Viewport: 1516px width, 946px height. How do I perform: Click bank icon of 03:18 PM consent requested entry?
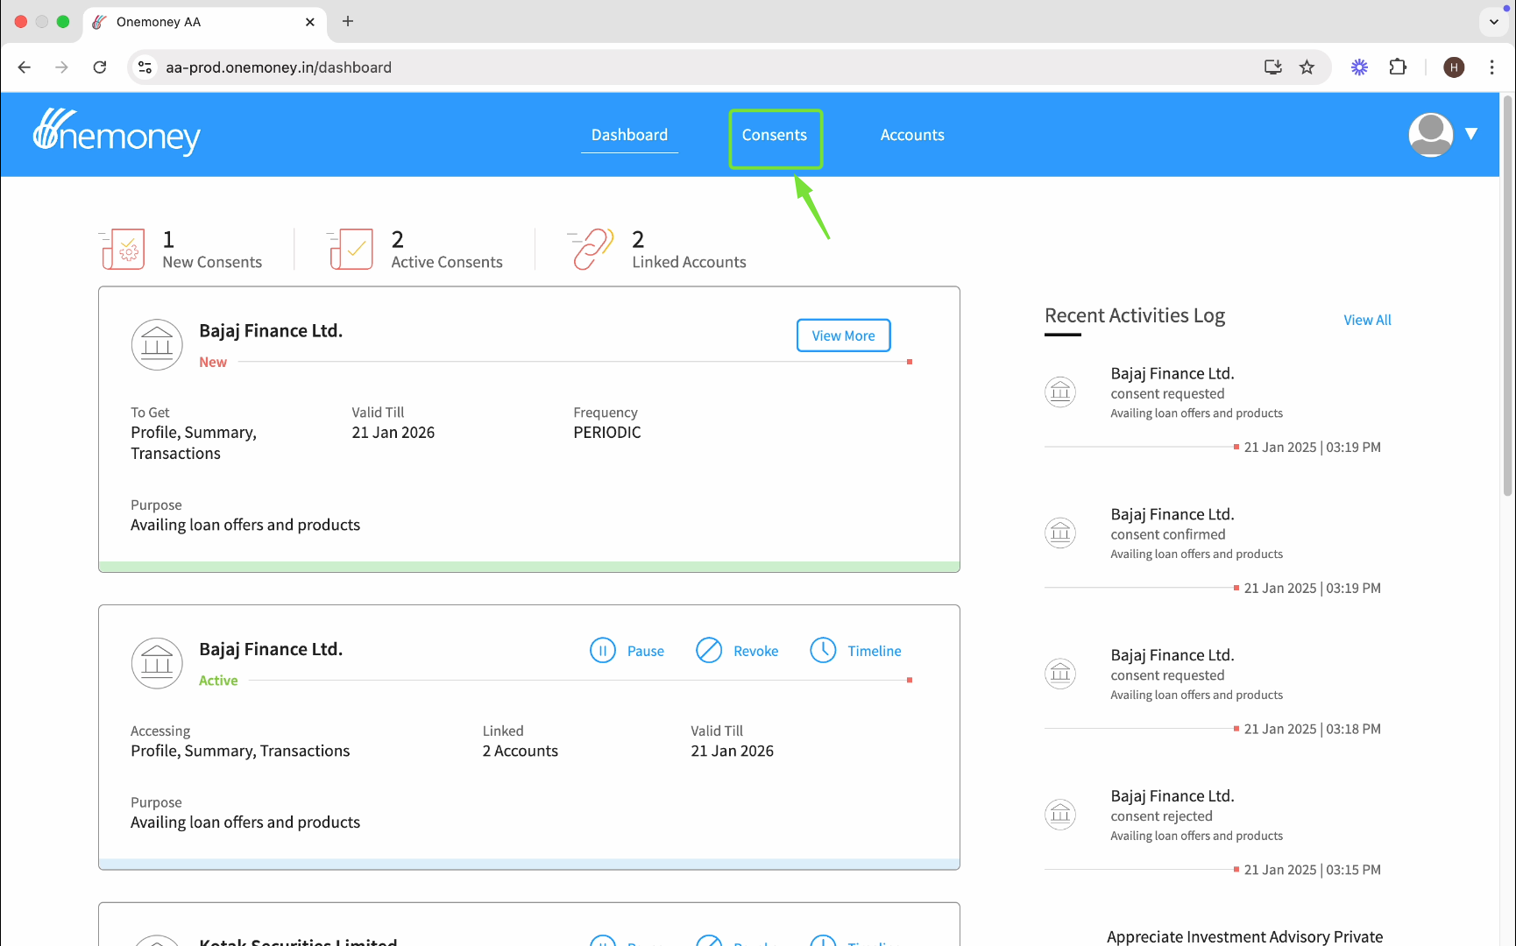(x=1060, y=674)
